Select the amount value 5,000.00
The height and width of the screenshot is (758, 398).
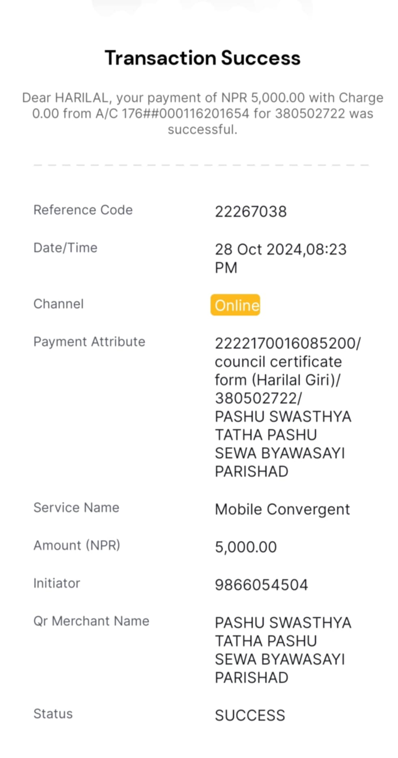click(x=245, y=547)
